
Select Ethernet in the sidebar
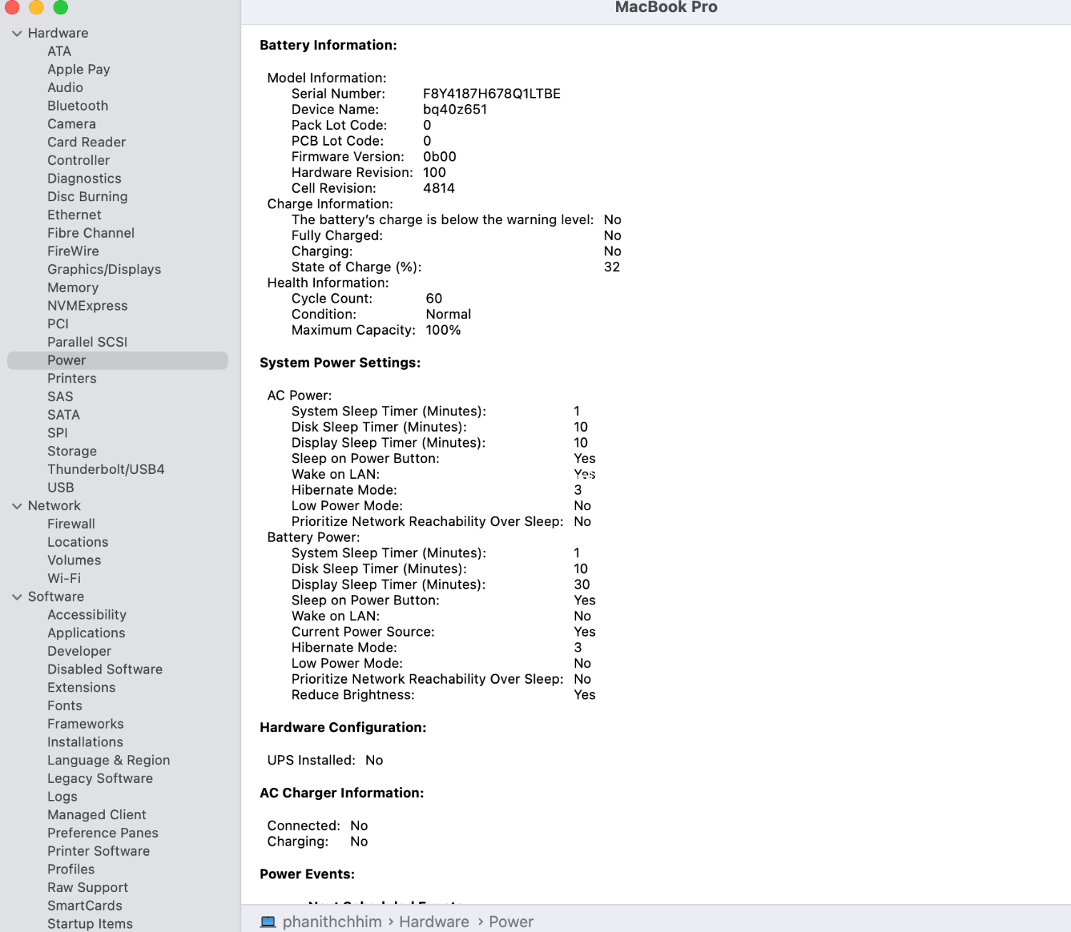coord(74,215)
